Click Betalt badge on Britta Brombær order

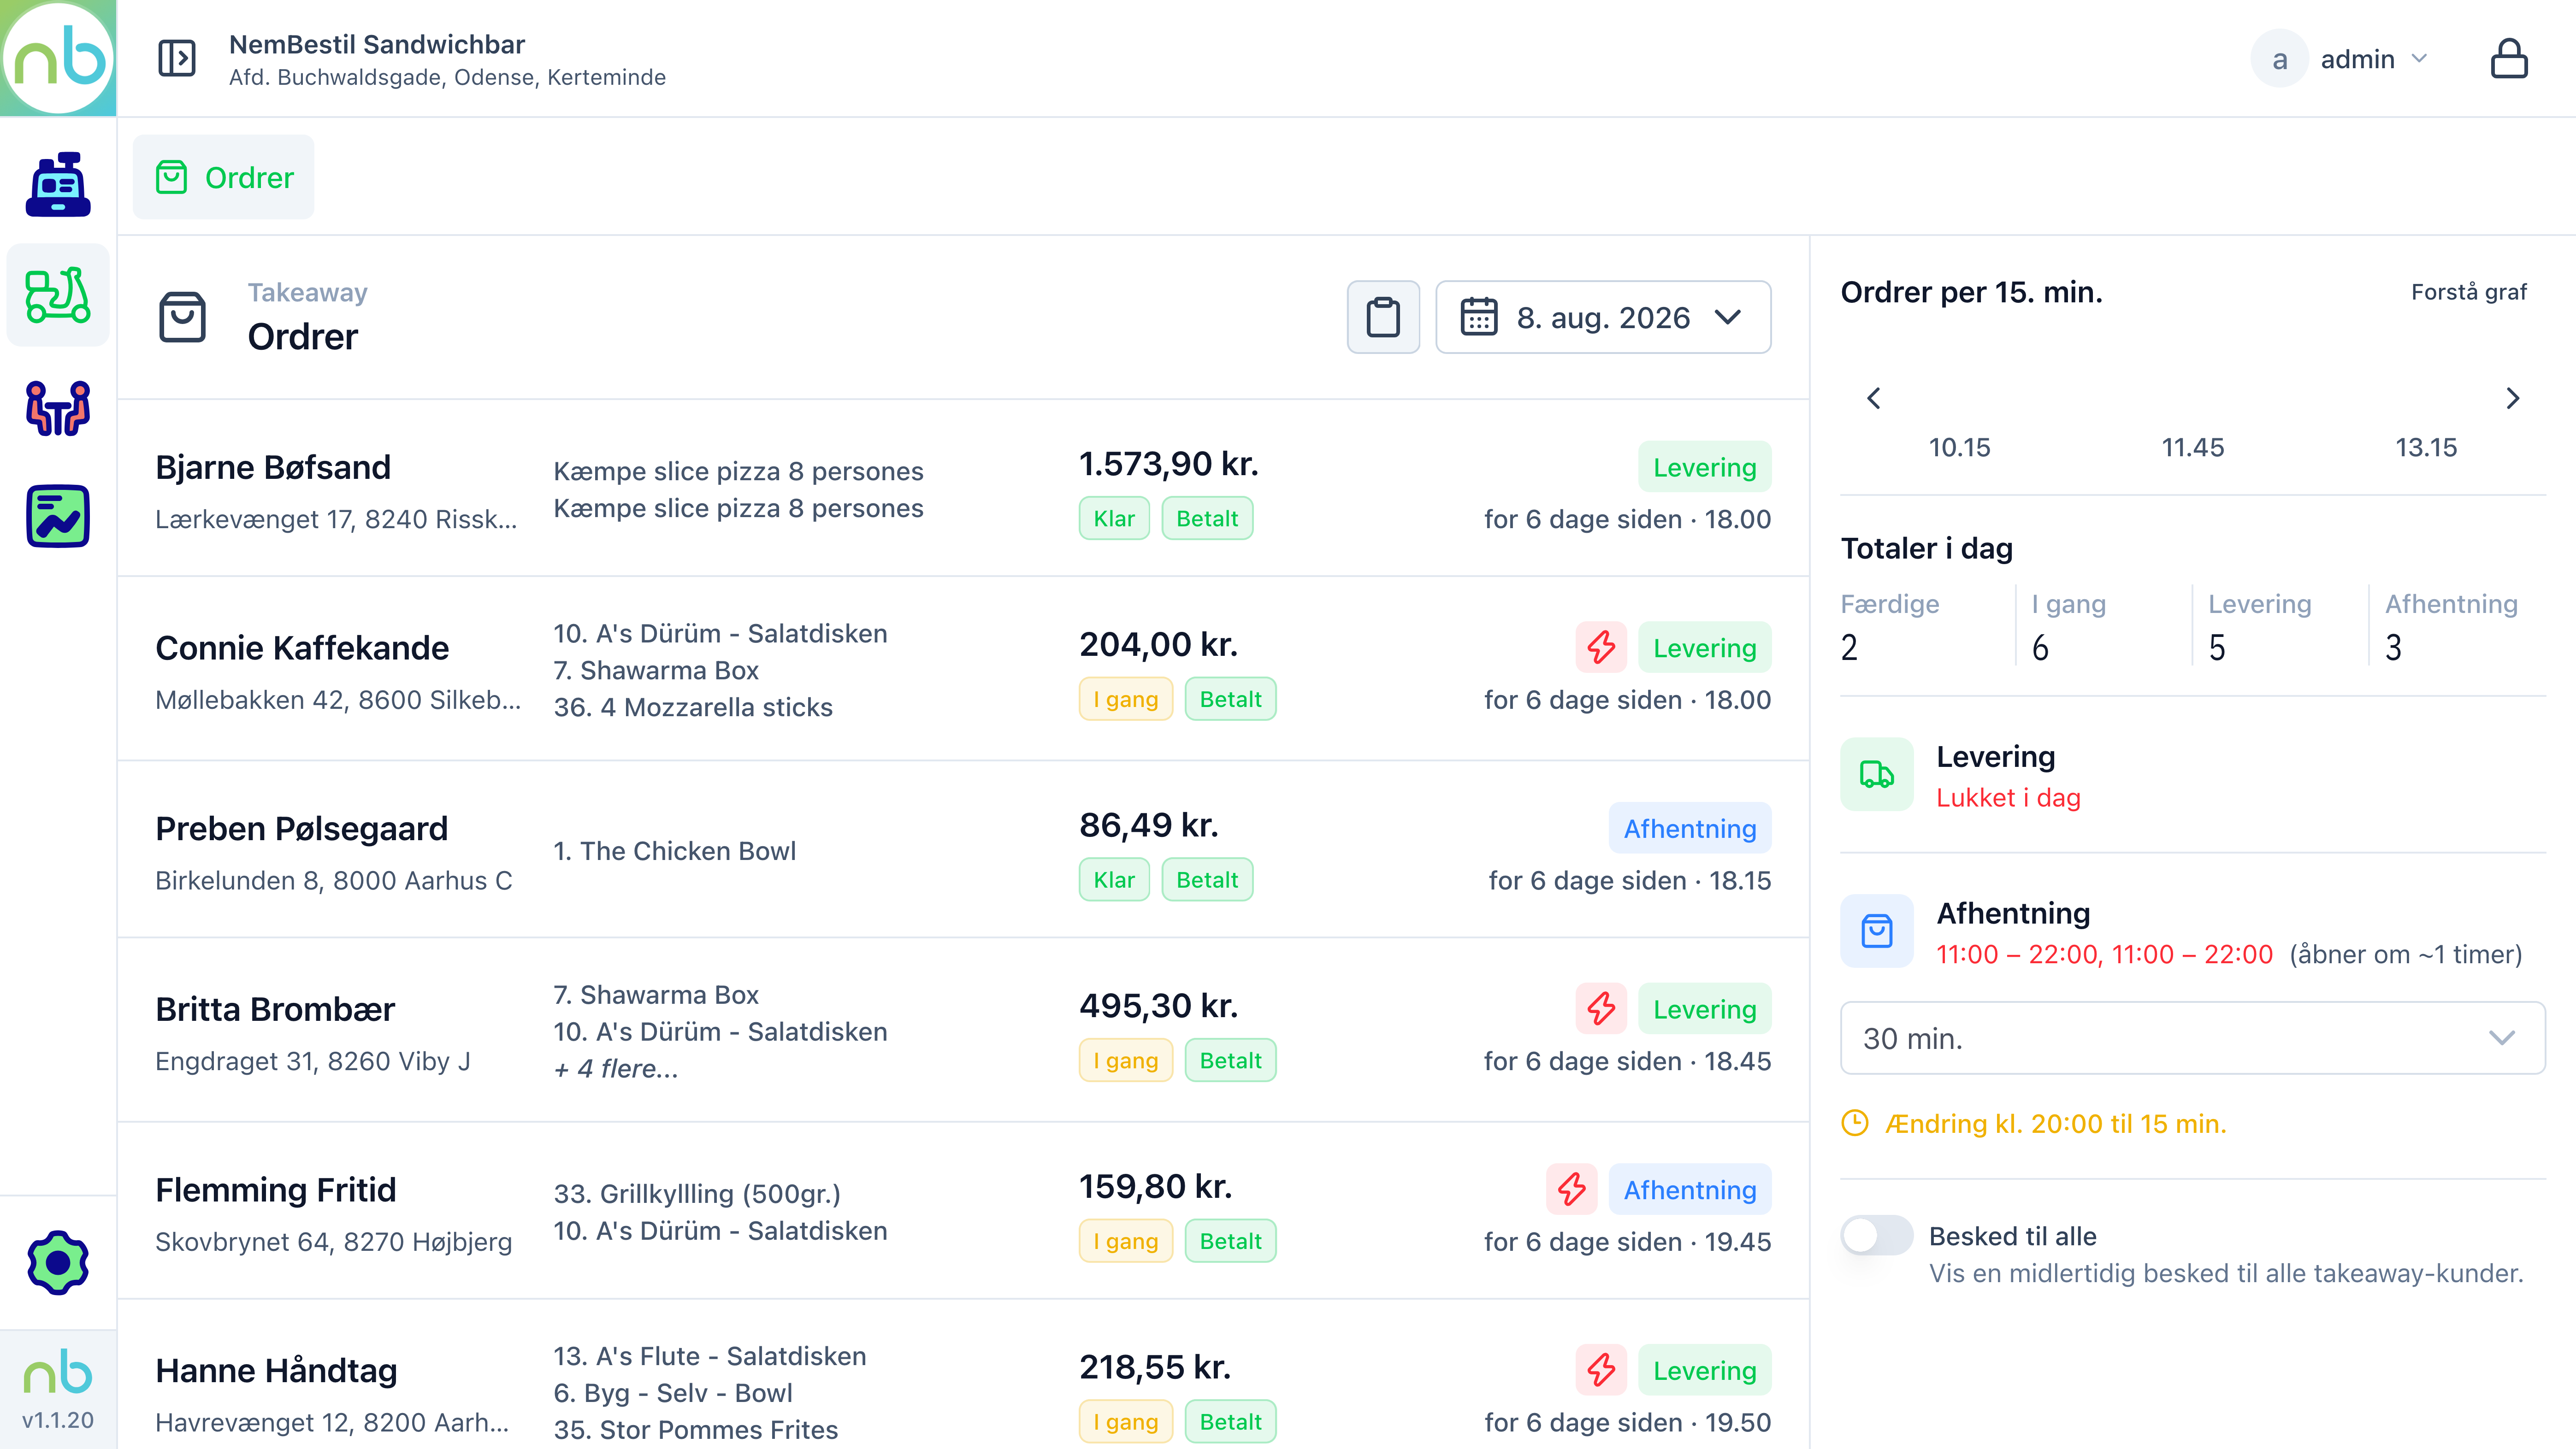pos(1230,1060)
